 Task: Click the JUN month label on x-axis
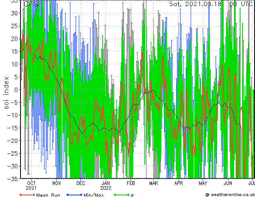tap(228, 183)
